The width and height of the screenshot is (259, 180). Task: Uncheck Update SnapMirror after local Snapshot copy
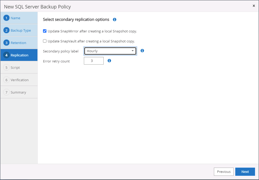(x=45, y=31)
